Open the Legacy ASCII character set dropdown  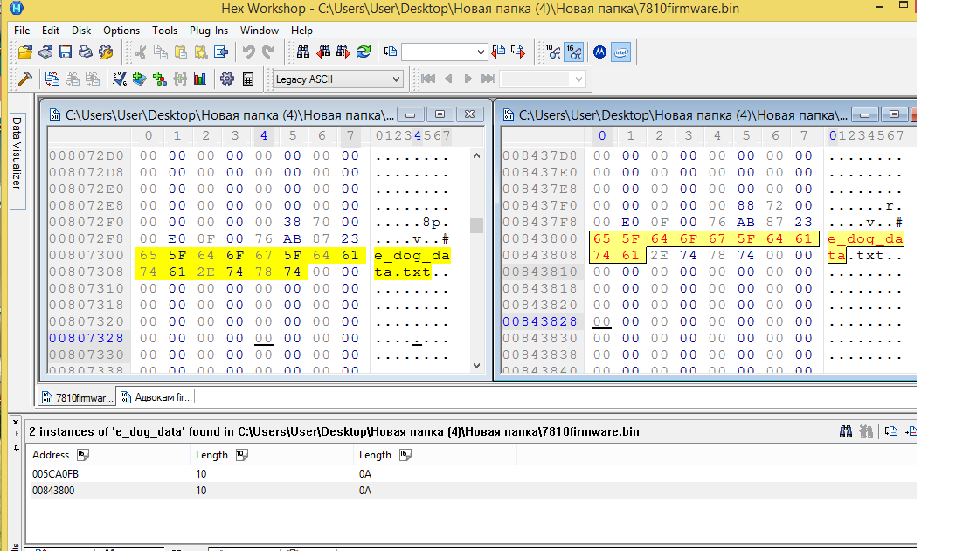pyautogui.click(x=396, y=79)
